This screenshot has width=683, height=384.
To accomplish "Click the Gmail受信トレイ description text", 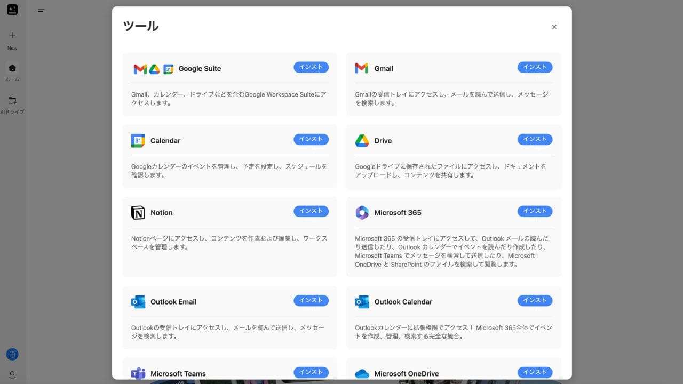I will (x=452, y=99).
